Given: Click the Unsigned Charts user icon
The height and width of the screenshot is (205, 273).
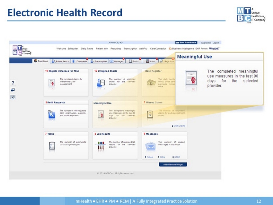Looking at the screenshot, I should [101, 83].
